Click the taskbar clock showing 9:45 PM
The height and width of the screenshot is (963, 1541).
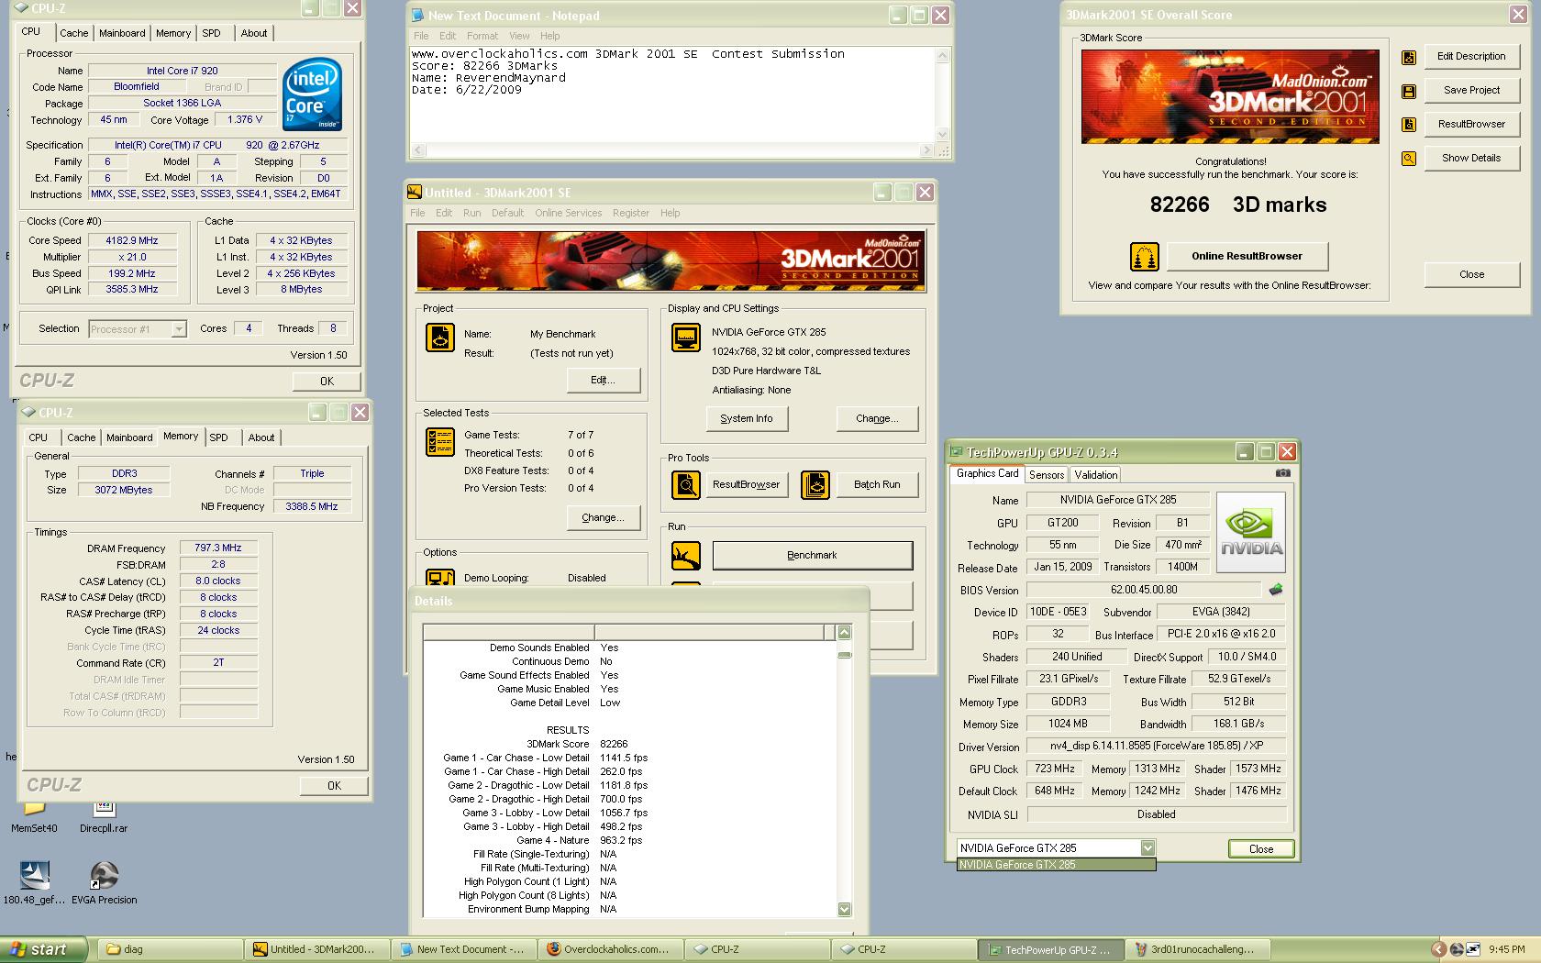point(1507,950)
